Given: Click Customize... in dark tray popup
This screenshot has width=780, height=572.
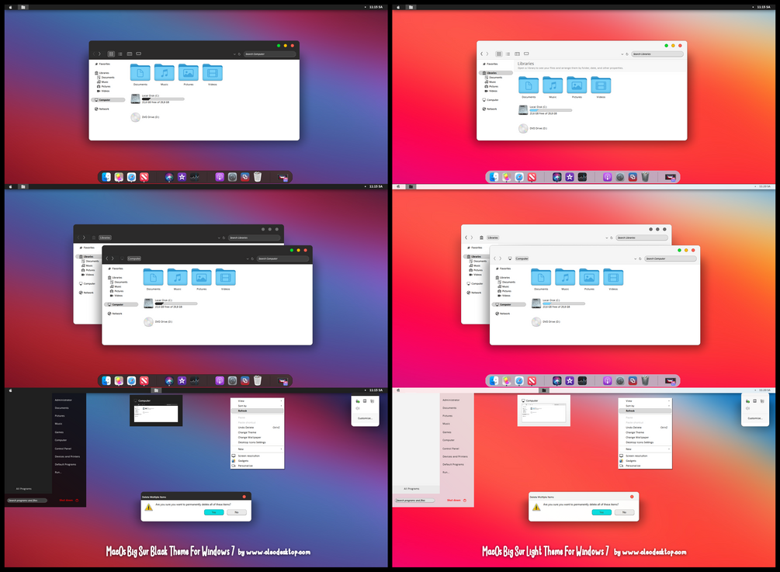Looking at the screenshot, I should coord(365,418).
